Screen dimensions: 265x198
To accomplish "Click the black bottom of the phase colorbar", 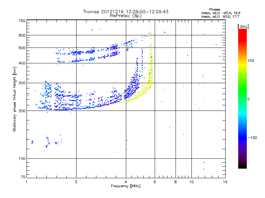I will pos(242,166).
